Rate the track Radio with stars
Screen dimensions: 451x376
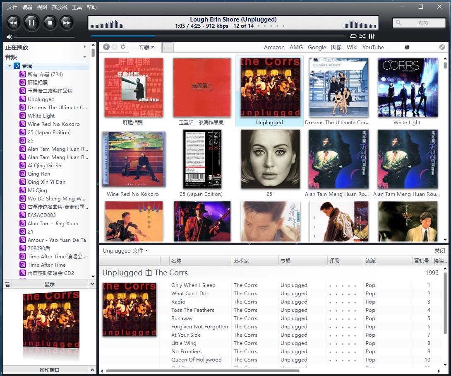(x=342, y=302)
